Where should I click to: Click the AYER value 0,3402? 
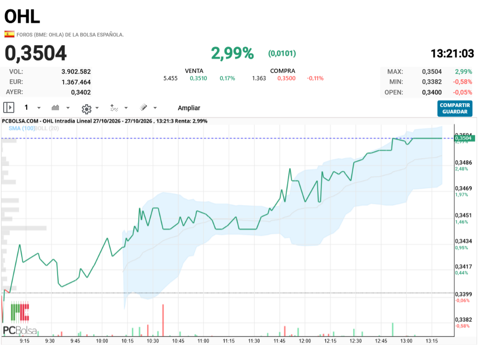click(x=81, y=92)
